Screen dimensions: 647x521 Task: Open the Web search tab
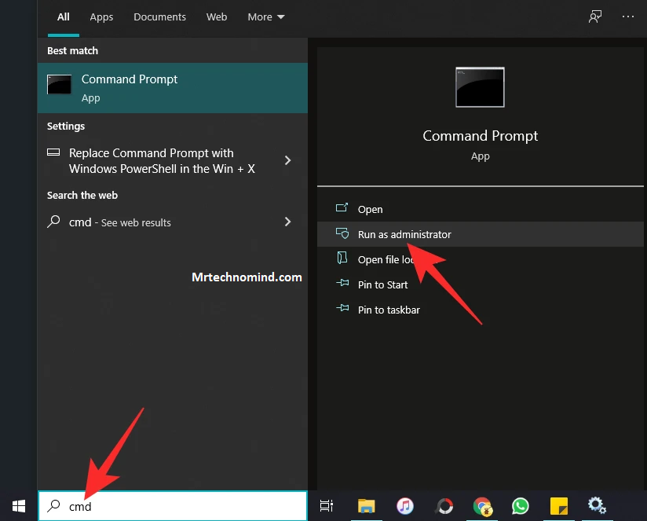coord(217,17)
